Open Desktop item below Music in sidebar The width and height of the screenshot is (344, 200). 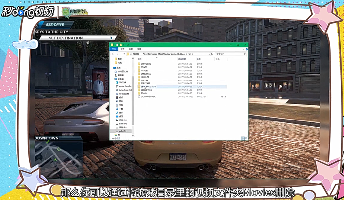point(120,116)
